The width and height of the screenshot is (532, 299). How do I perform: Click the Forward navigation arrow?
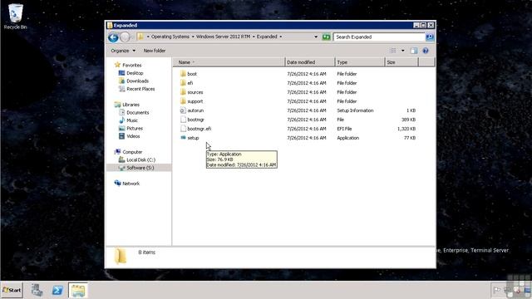coord(125,37)
